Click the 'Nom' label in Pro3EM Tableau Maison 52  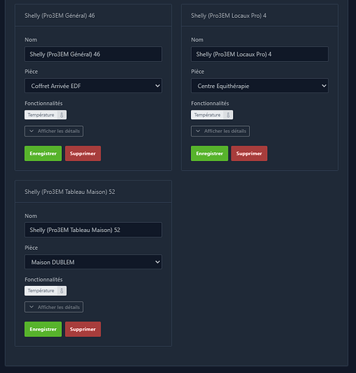click(x=31, y=216)
